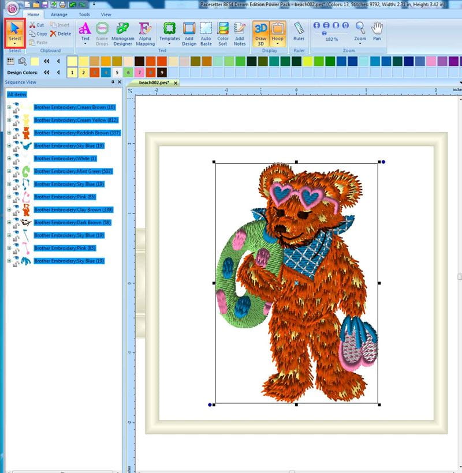Select design color swatch number 6
Screen dimensions: 462x473
[x=128, y=73]
